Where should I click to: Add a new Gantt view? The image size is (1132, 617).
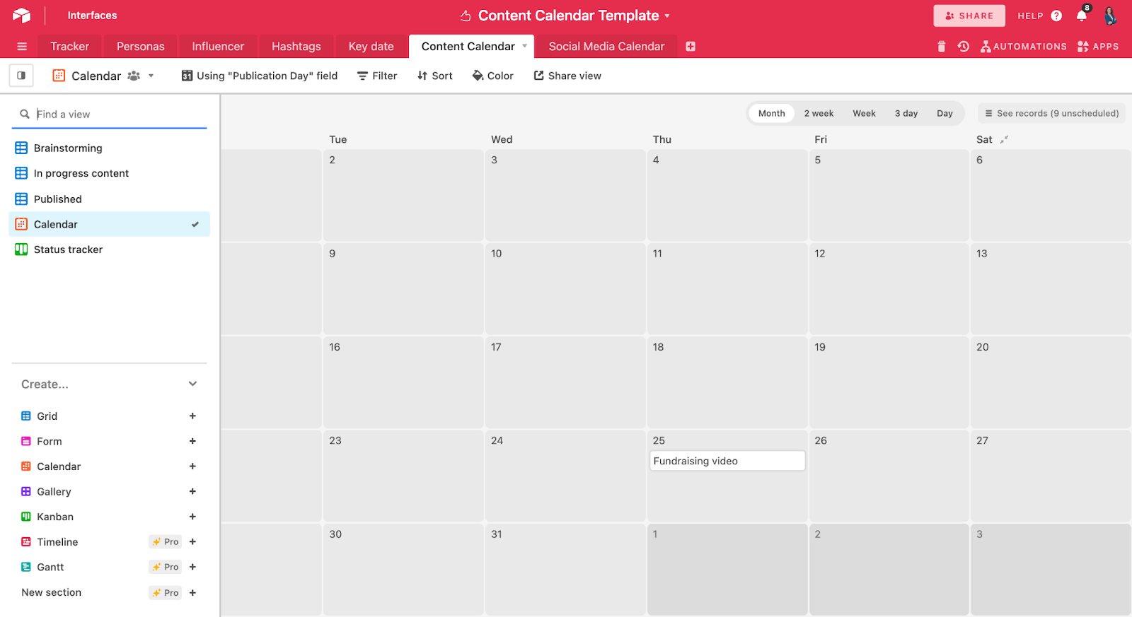[192, 567]
